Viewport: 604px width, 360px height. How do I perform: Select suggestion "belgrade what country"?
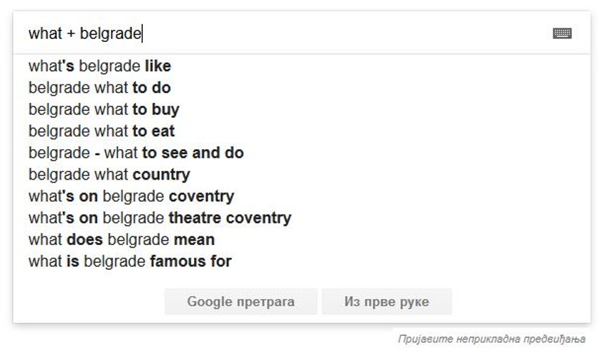pos(109,175)
